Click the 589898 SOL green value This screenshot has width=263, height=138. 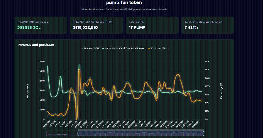(x=29, y=27)
